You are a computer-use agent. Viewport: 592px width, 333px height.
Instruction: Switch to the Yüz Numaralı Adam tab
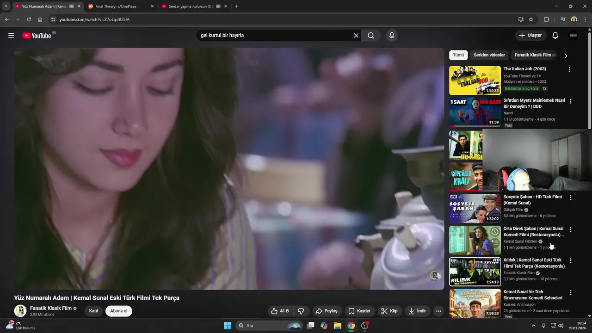(47, 6)
